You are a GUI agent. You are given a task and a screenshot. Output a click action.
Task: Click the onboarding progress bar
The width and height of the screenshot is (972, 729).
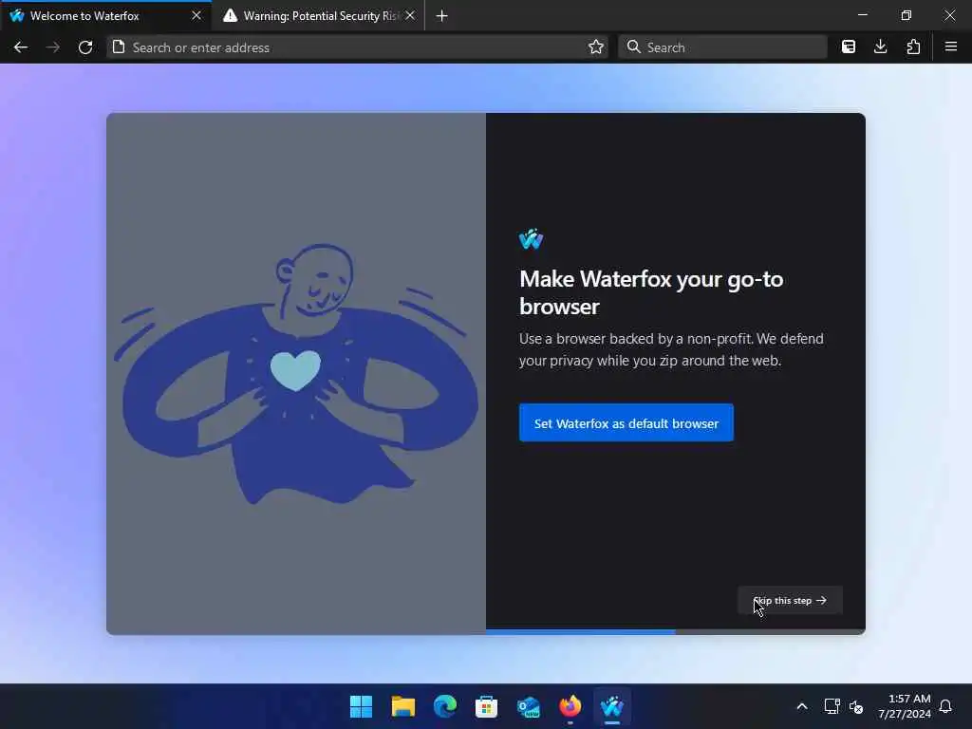point(675,631)
